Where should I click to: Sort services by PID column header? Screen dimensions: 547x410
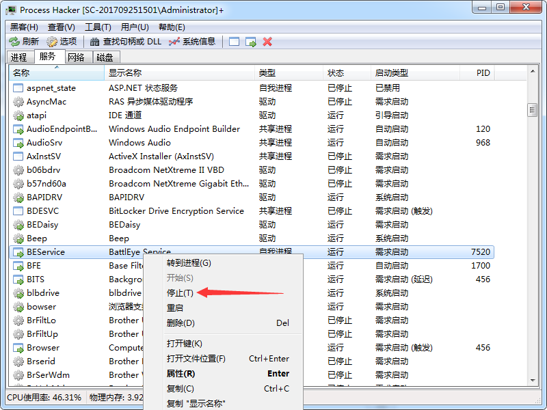click(483, 73)
